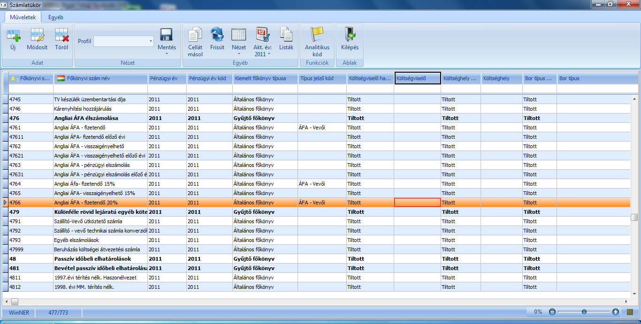Switch to the Egyéb ribbon tab
This screenshot has width=641, height=324.
[56, 17]
